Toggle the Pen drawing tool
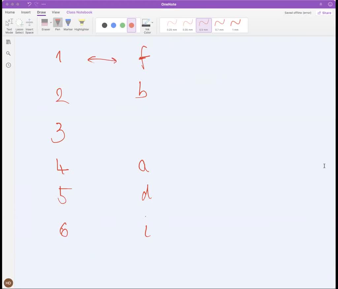338x289 pixels. click(58, 25)
